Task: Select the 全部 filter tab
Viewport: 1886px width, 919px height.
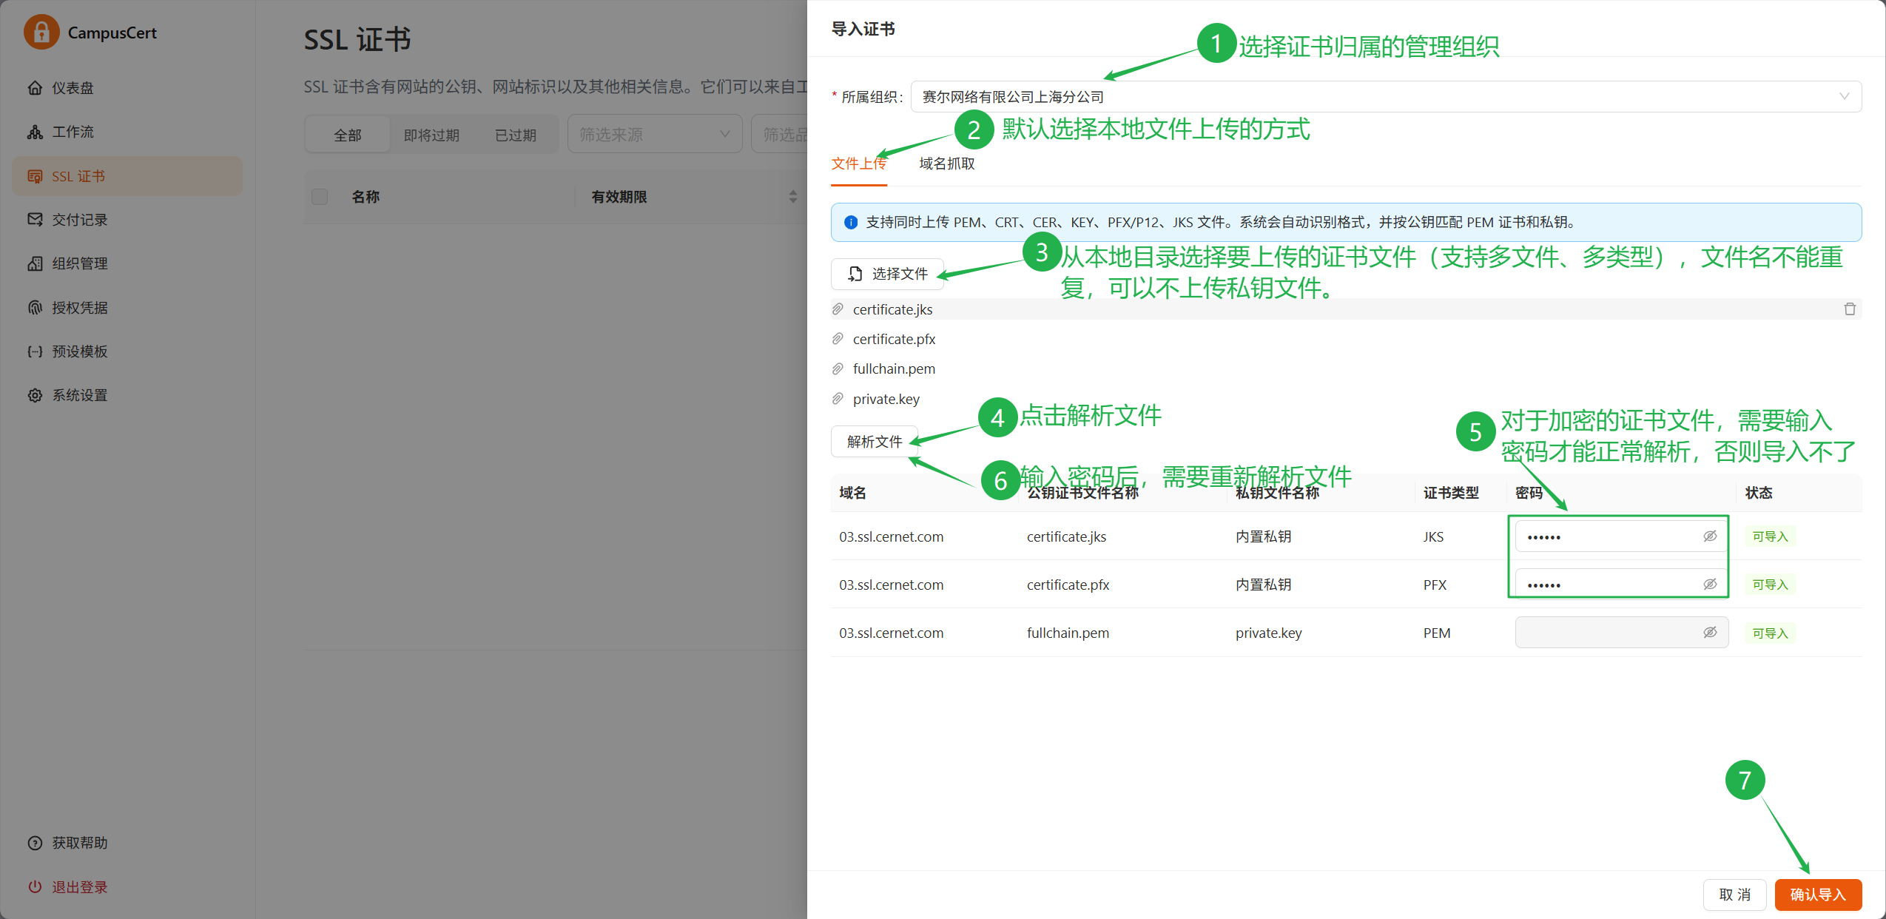Action: [x=348, y=135]
